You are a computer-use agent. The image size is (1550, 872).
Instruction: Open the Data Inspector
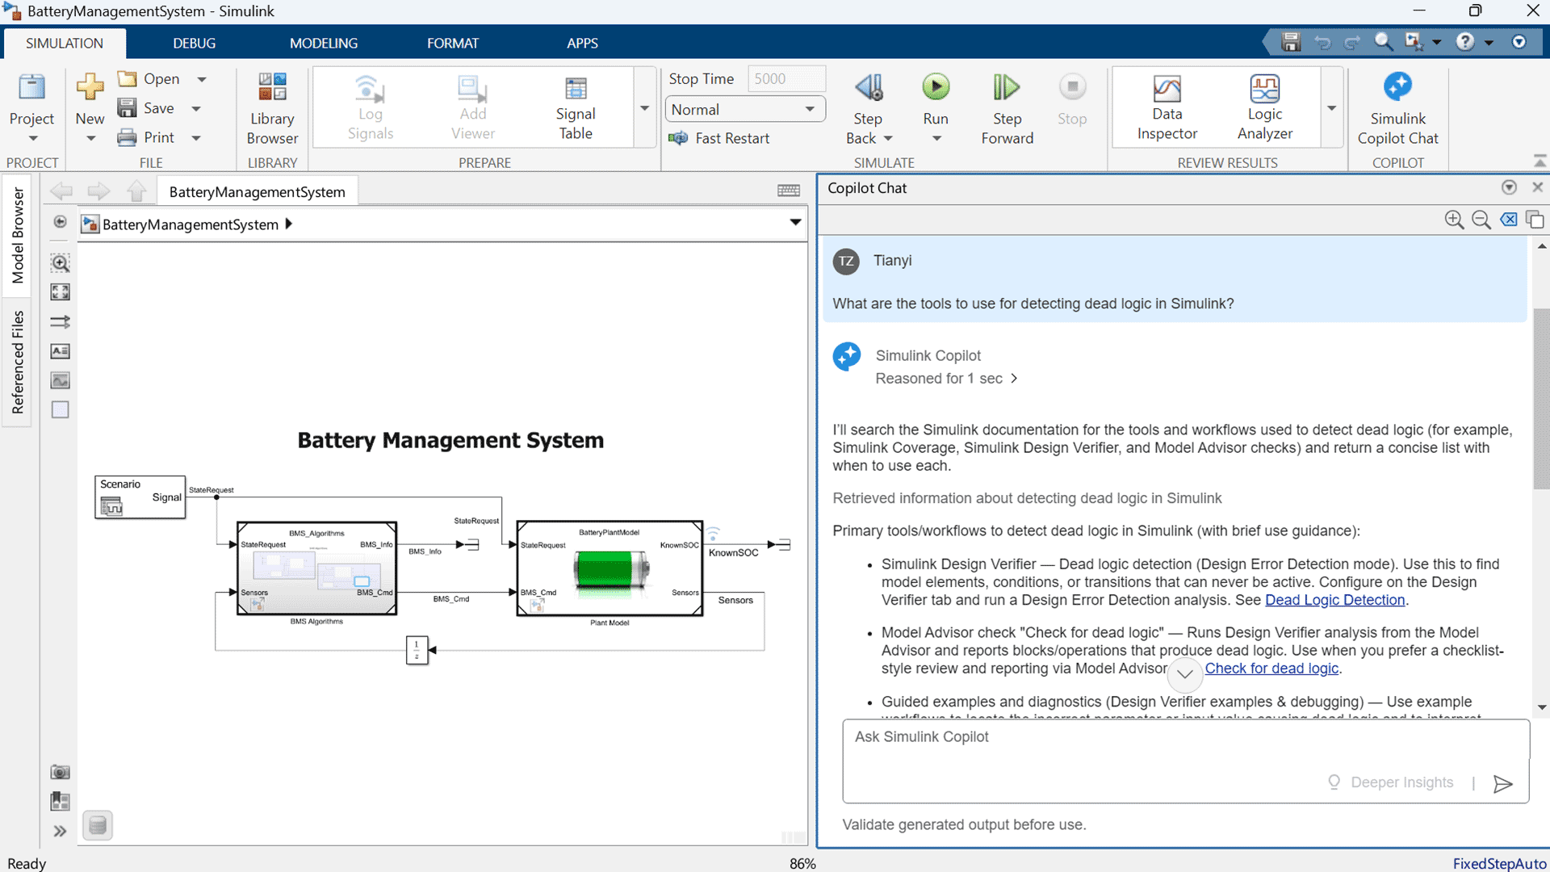tap(1167, 107)
